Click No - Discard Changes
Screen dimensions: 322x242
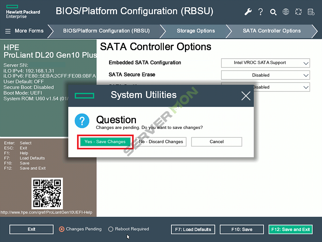[161, 141]
